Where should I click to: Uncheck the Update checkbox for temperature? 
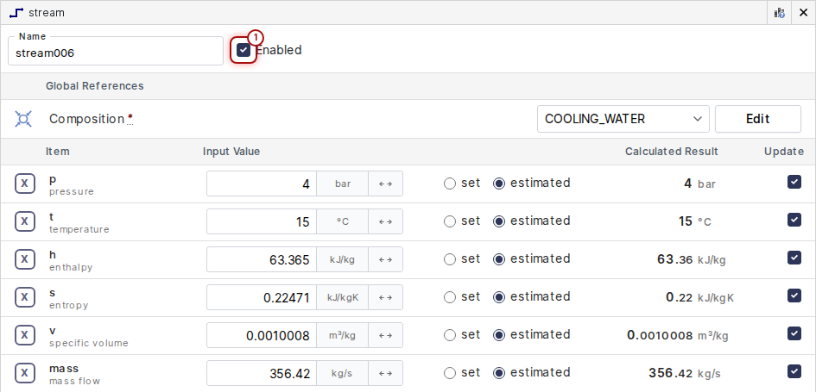click(794, 220)
